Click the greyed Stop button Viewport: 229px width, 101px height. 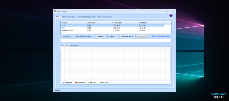tap(142, 36)
